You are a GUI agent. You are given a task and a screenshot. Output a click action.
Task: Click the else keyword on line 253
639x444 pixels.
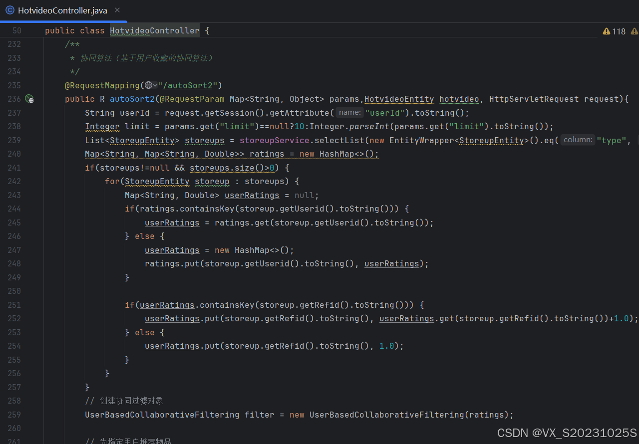[x=145, y=332]
